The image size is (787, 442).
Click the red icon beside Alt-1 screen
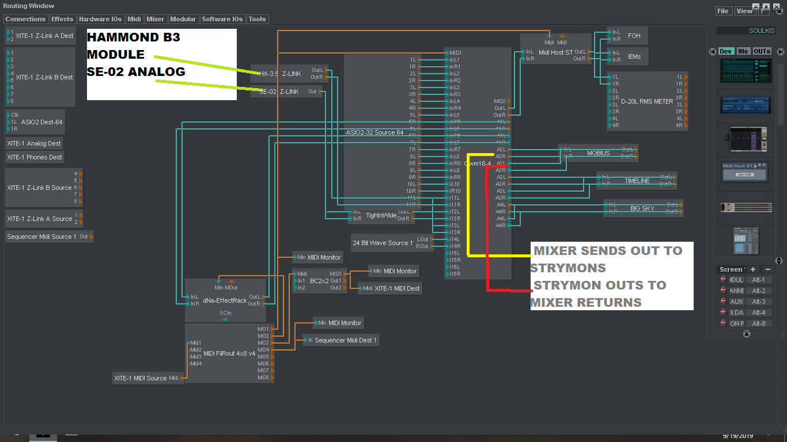[724, 280]
